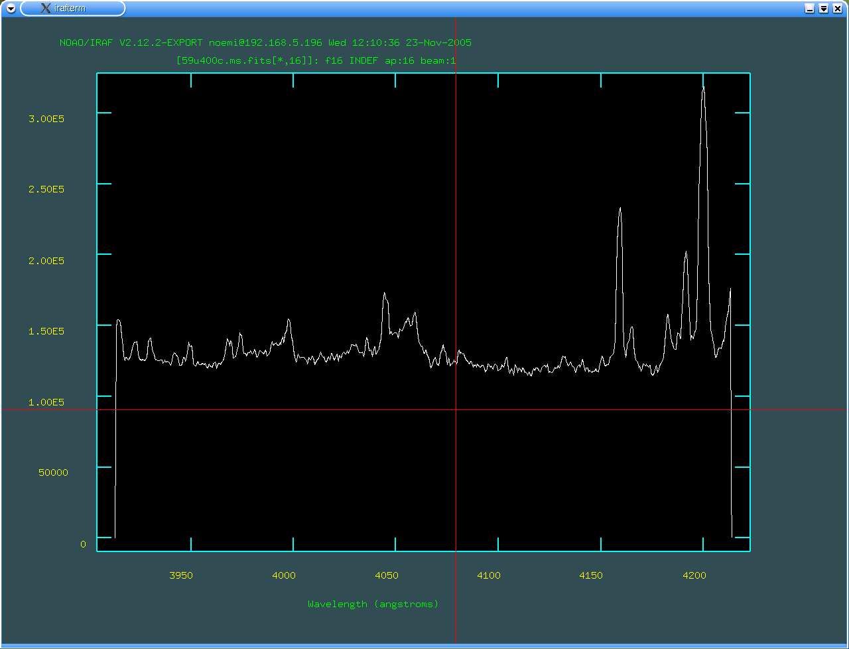The width and height of the screenshot is (849, 649).
Task: Click the 1.00E5 y-axis label
Action: click(46, 401)
